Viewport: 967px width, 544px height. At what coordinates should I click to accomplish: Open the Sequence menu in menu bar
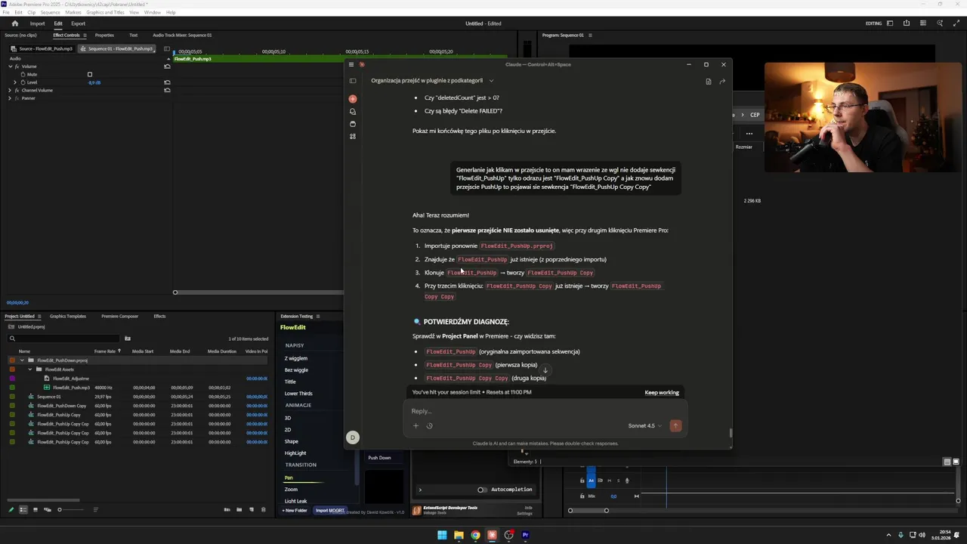(51, 13)
